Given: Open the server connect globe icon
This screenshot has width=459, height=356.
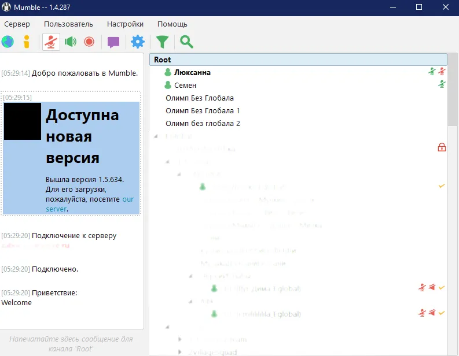Looking at the screenshot, I should click(x=8, y=42).
